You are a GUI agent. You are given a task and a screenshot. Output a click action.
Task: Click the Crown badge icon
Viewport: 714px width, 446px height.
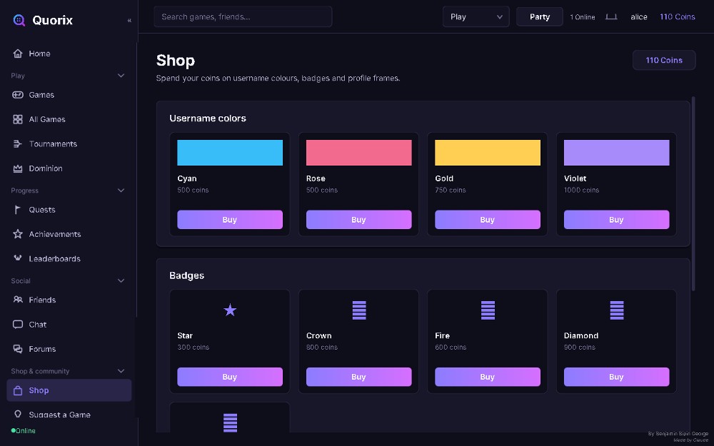click(359, 310)
